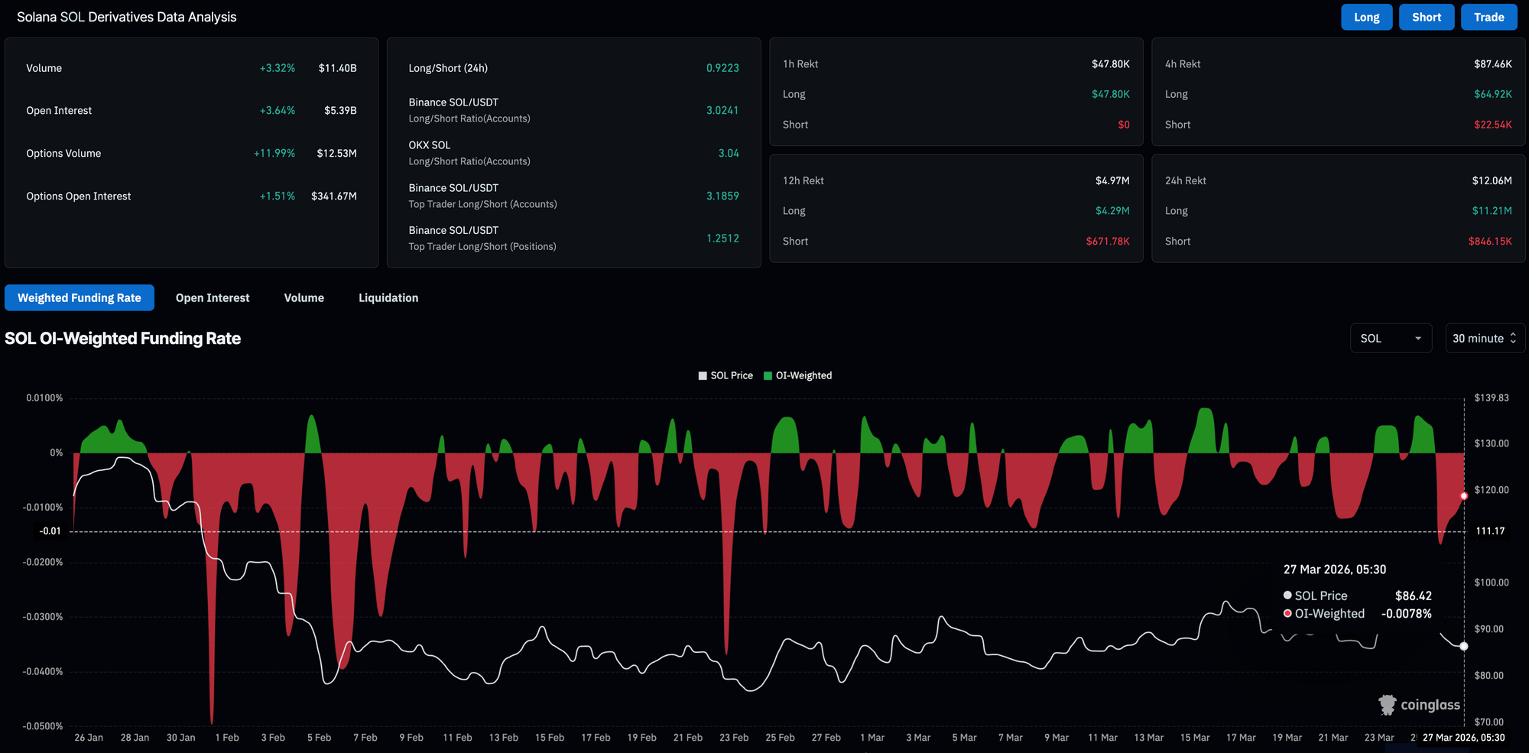Toggle OI-Weighted legend series

tap(797, 375)
